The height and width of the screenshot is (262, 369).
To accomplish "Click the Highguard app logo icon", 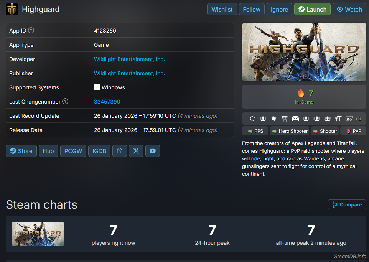I will coord(12,9).
